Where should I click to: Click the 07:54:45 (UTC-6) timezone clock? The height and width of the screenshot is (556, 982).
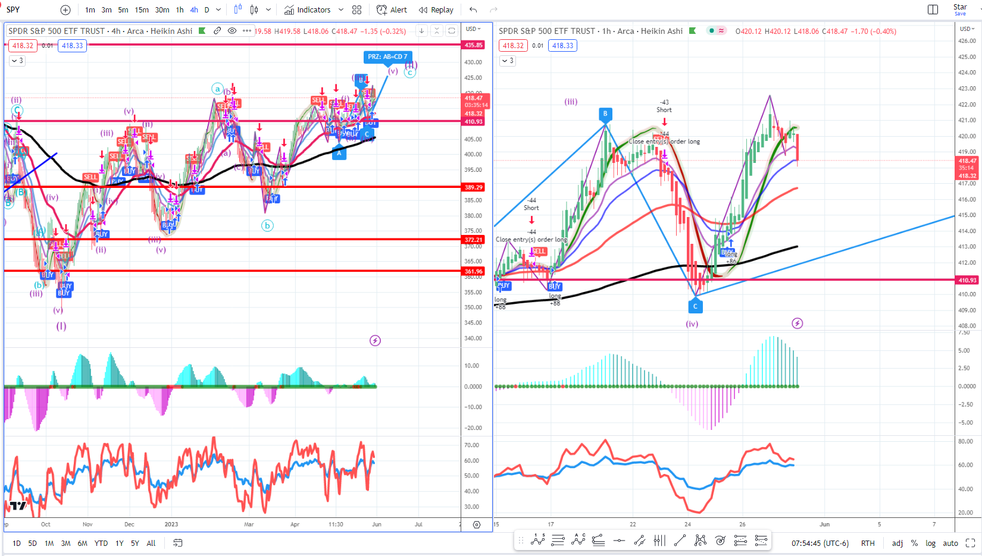[820, 543]
